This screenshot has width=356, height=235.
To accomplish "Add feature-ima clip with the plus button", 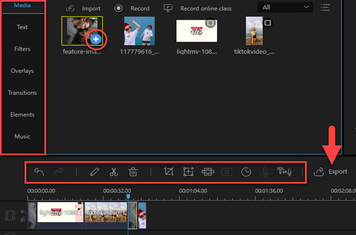I will tap(96, 39).
